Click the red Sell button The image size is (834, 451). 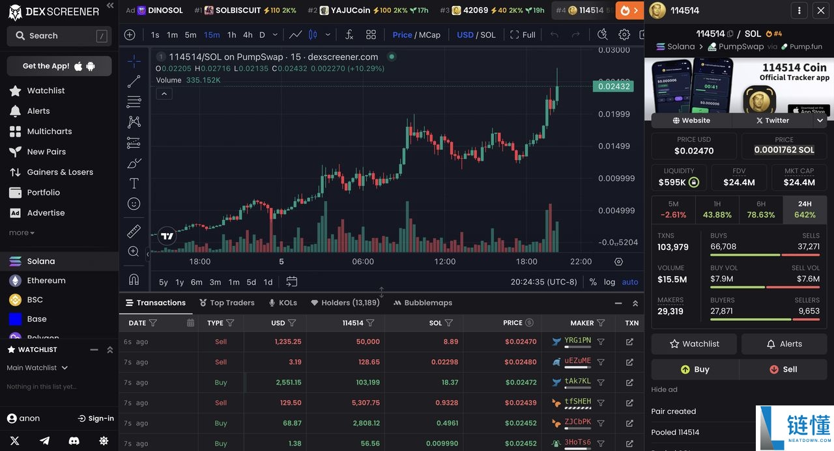point(783,369)
